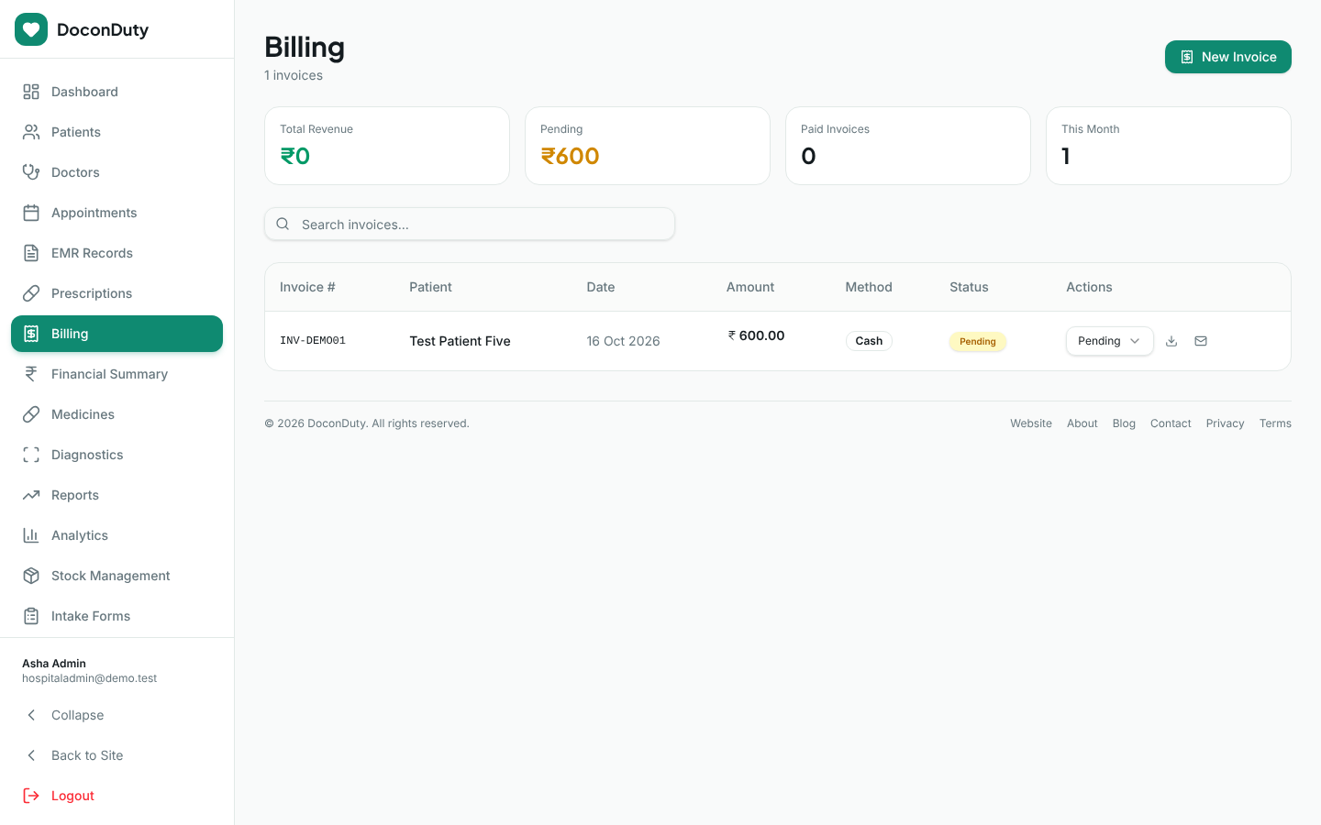Click the Total Revenue card
The height and width of the screenshot is (825, 1321).
pos(387,146)
